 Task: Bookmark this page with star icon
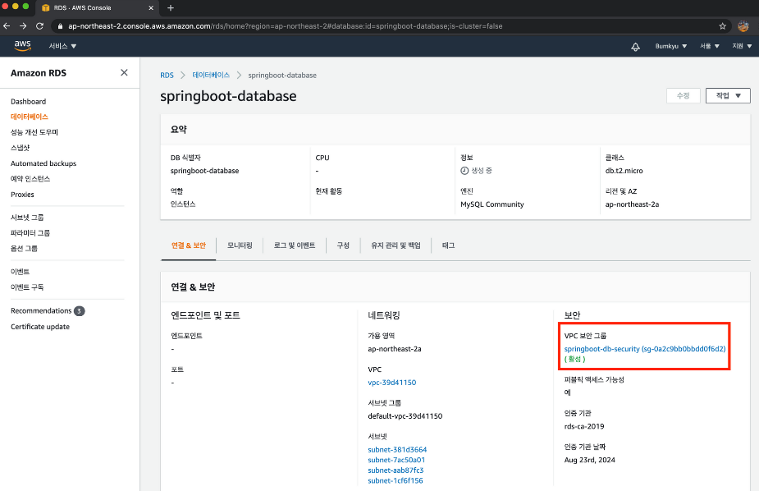[722, 26]
